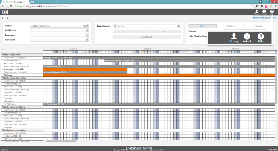Viewport: 278px width, 151px height.
Task: Click the Juni 2016 month header
Action: pos(147,49)
